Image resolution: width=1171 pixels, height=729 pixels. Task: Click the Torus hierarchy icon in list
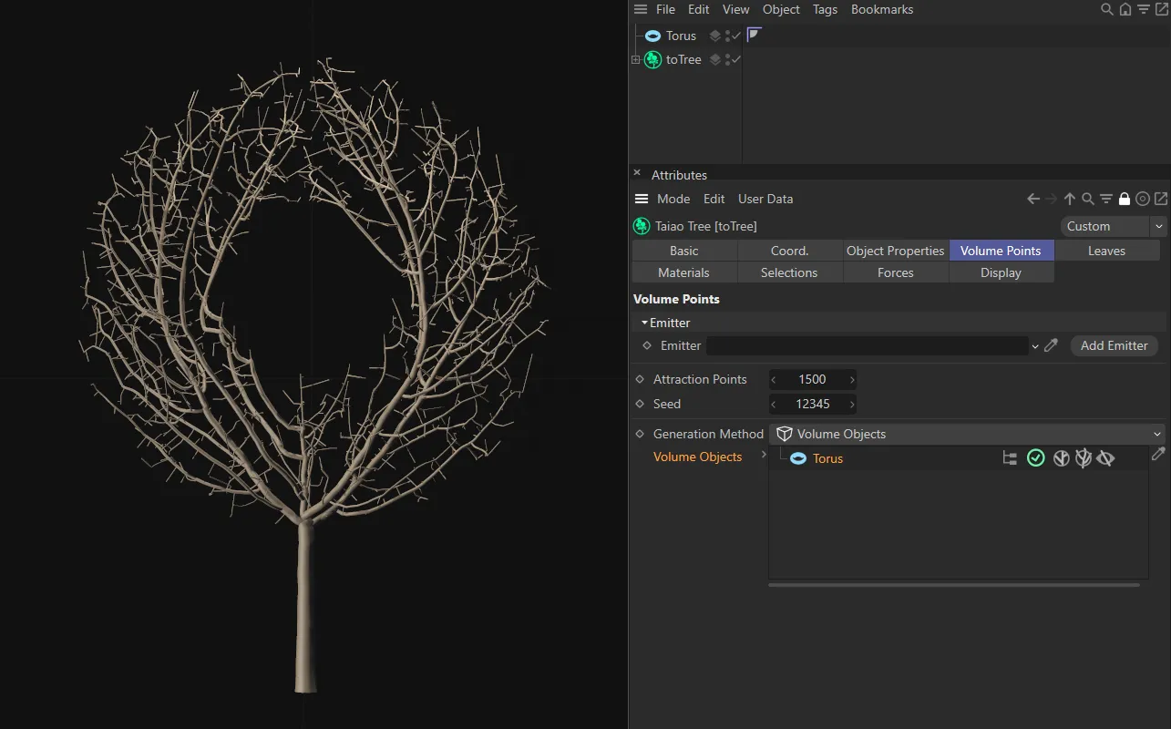(x=1010, y=458)
